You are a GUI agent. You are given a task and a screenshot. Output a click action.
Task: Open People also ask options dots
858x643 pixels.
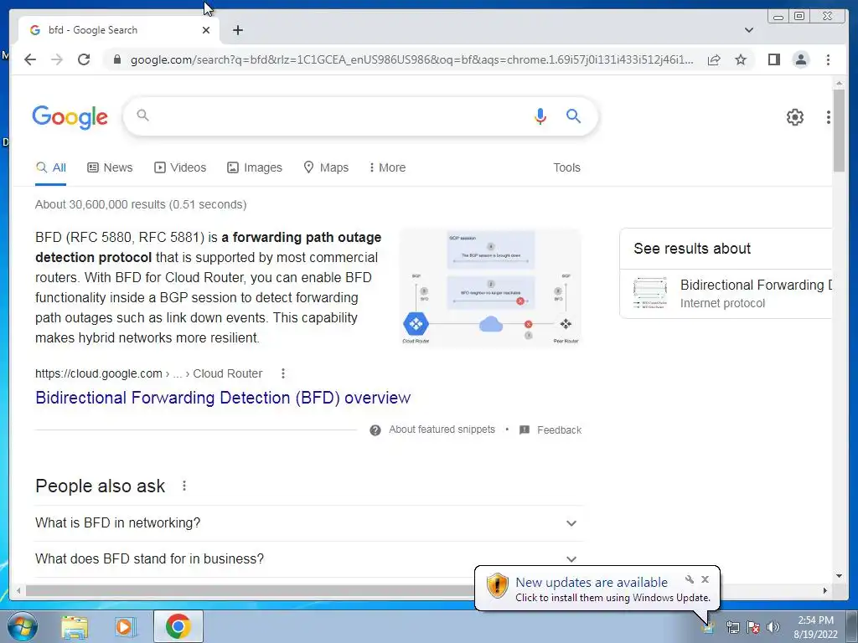click(x=184, y=486)
